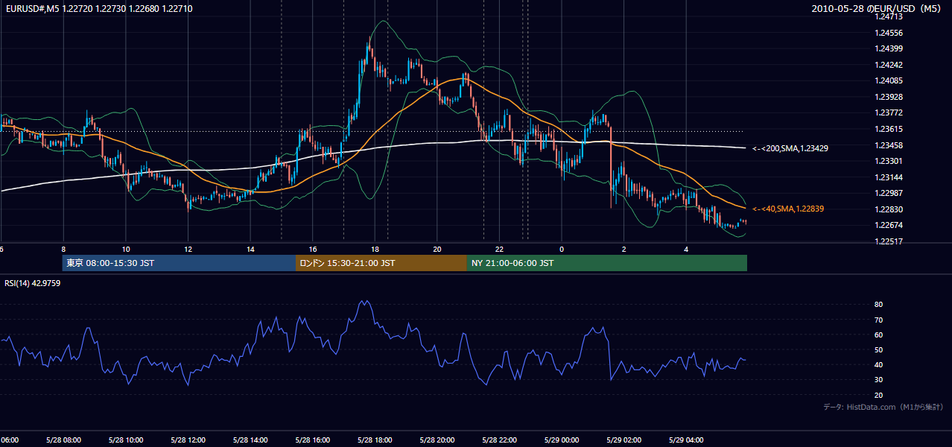Screen dimensions: 952x447
Task: Click price axis value 1.24242
Action: [890, 65]
